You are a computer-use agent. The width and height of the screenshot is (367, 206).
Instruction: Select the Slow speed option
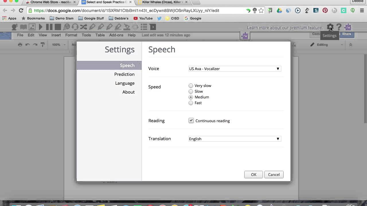[x=191, y=91]
